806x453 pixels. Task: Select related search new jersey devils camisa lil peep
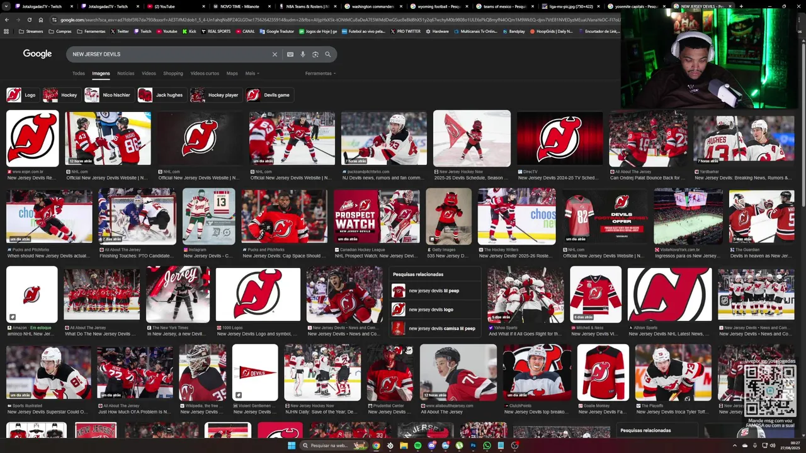point(434,328)
